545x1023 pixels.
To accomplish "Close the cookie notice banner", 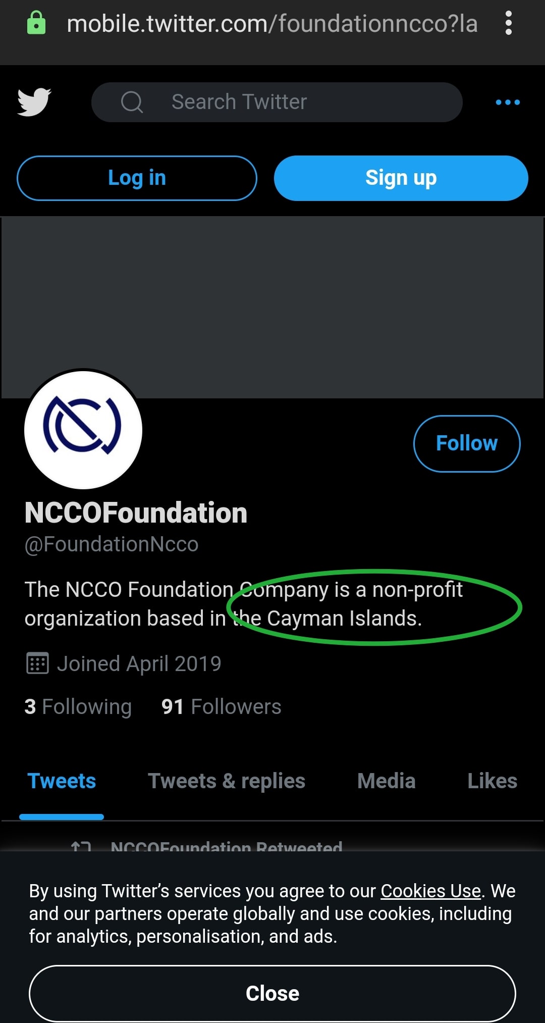I will [272, 993].
